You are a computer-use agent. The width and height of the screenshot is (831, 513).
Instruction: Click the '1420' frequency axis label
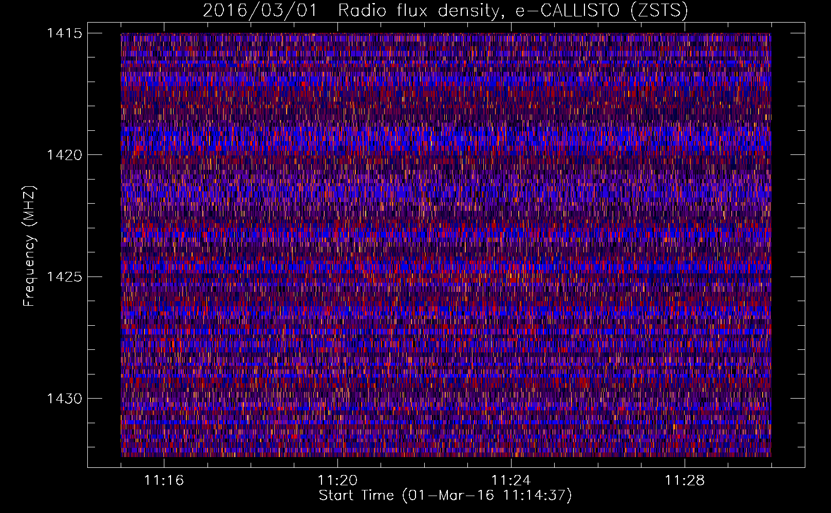[x=64, y=155]
